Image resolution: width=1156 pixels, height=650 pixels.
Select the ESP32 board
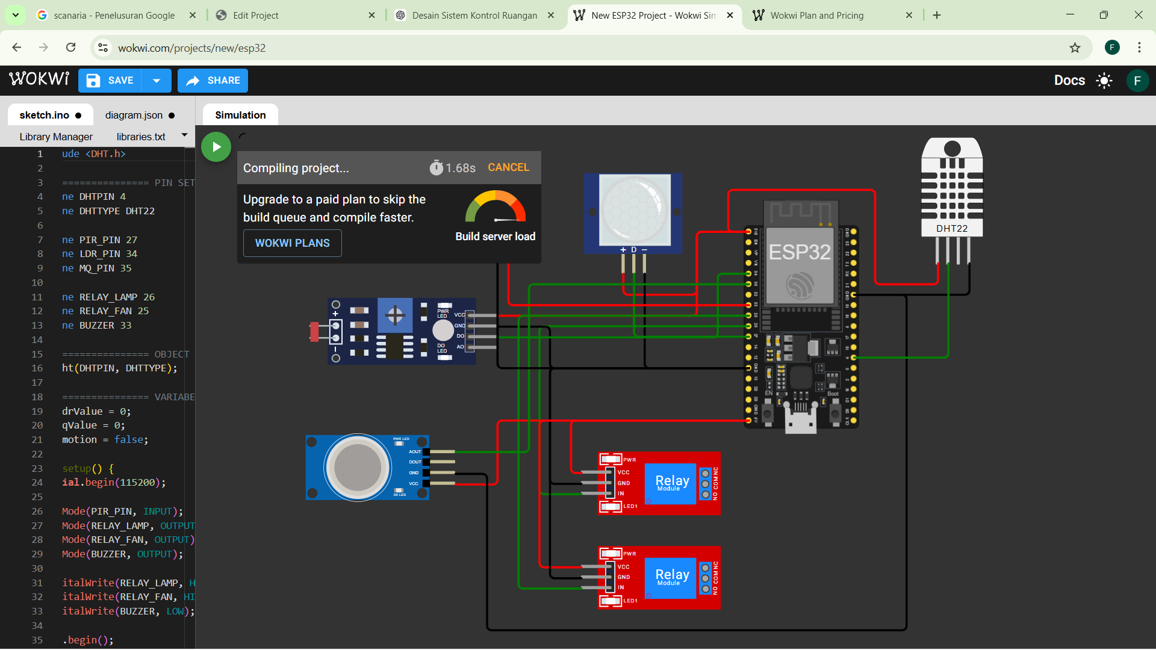tap(801, 316)
